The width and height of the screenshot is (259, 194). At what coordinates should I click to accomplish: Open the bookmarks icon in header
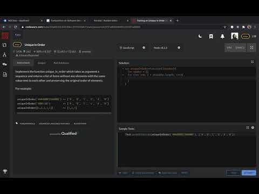click(x=211, y=37)
